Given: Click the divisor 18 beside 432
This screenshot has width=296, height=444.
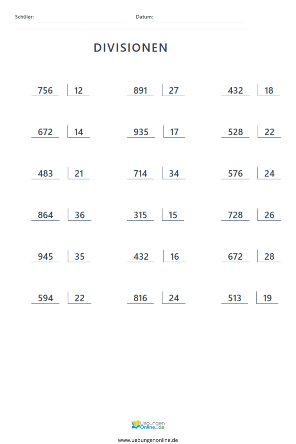Looking at the screenshot, I should click(x=269, y=91).
